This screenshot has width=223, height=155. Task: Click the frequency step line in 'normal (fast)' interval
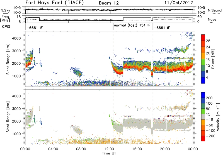pos(137,18)
